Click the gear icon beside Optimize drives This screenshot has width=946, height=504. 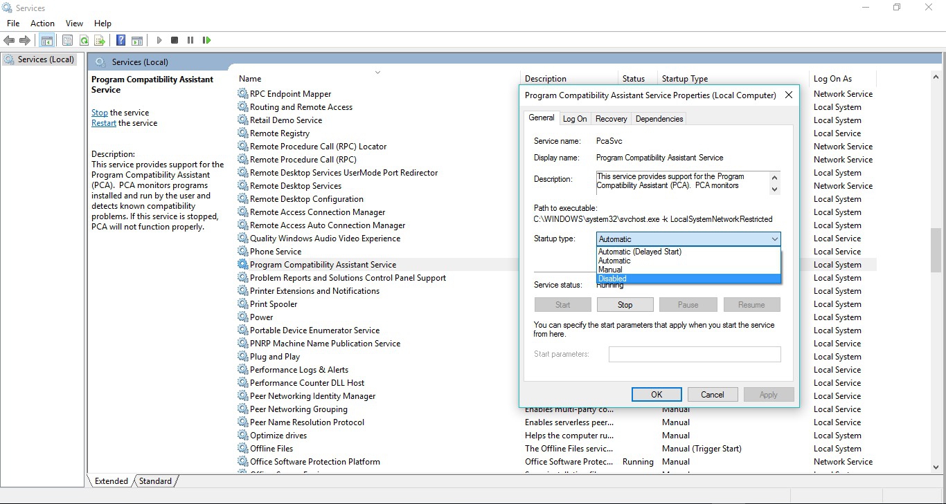(x=242, y=436)
